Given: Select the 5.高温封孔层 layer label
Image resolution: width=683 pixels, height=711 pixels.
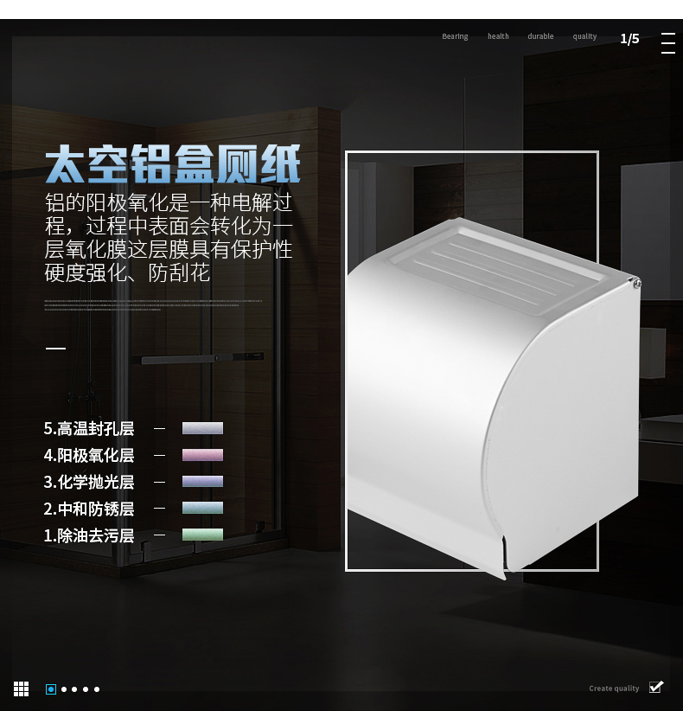Looking at the screenshot, I should pos(89,429).
